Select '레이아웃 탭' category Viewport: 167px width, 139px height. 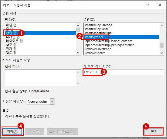pos(41,41)
